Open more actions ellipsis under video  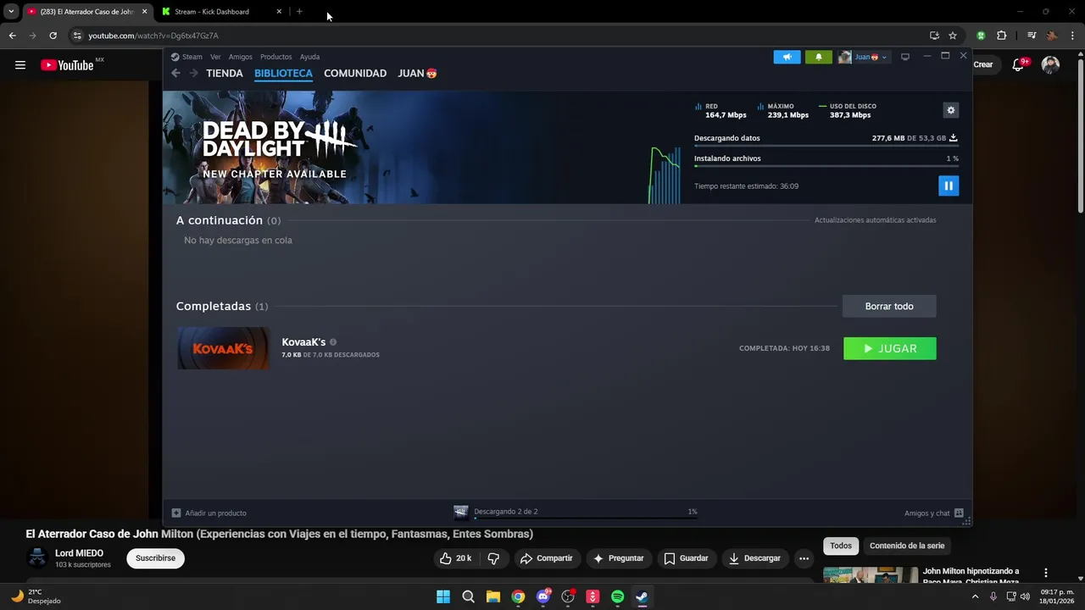[804, 558]
